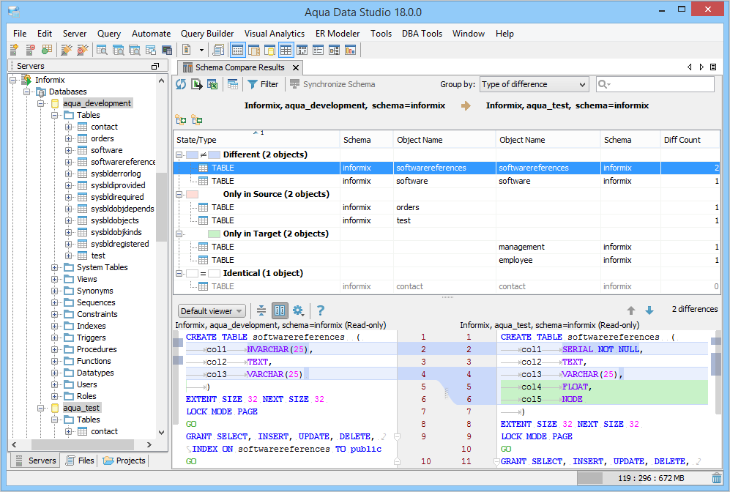Expand the Views folder node
Image resolution: width=730 pixels, height=492 pixels.
coord(54,279)
